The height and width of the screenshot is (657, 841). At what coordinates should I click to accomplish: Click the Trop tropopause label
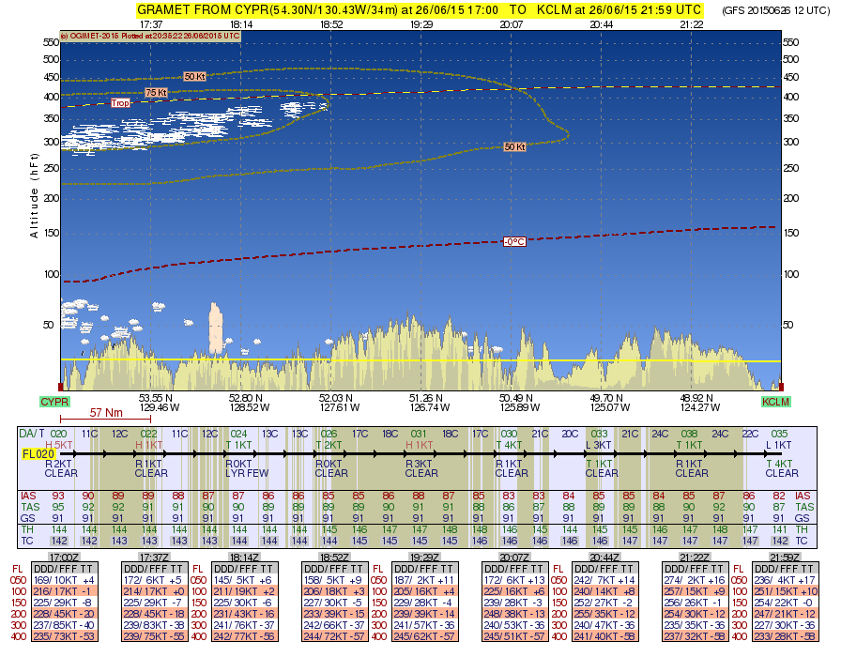tap(120, 103)
